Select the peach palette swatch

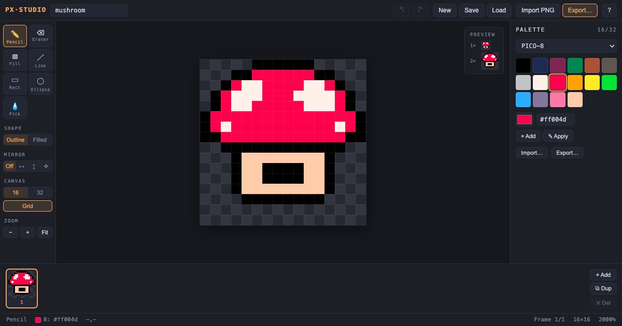(x=575, y=100)
